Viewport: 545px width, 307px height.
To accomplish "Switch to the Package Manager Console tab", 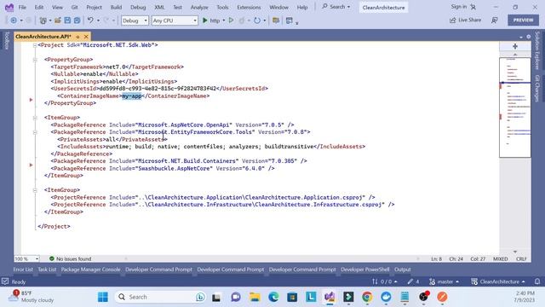I will point(91,269).
